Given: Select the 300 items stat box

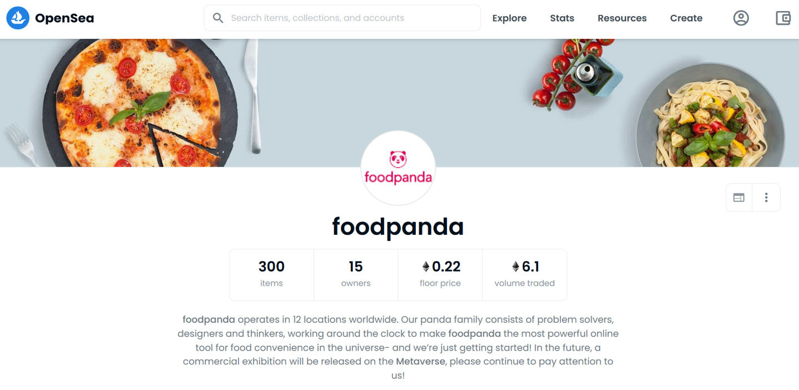Looking at the screenshot, I should (271, 275).
